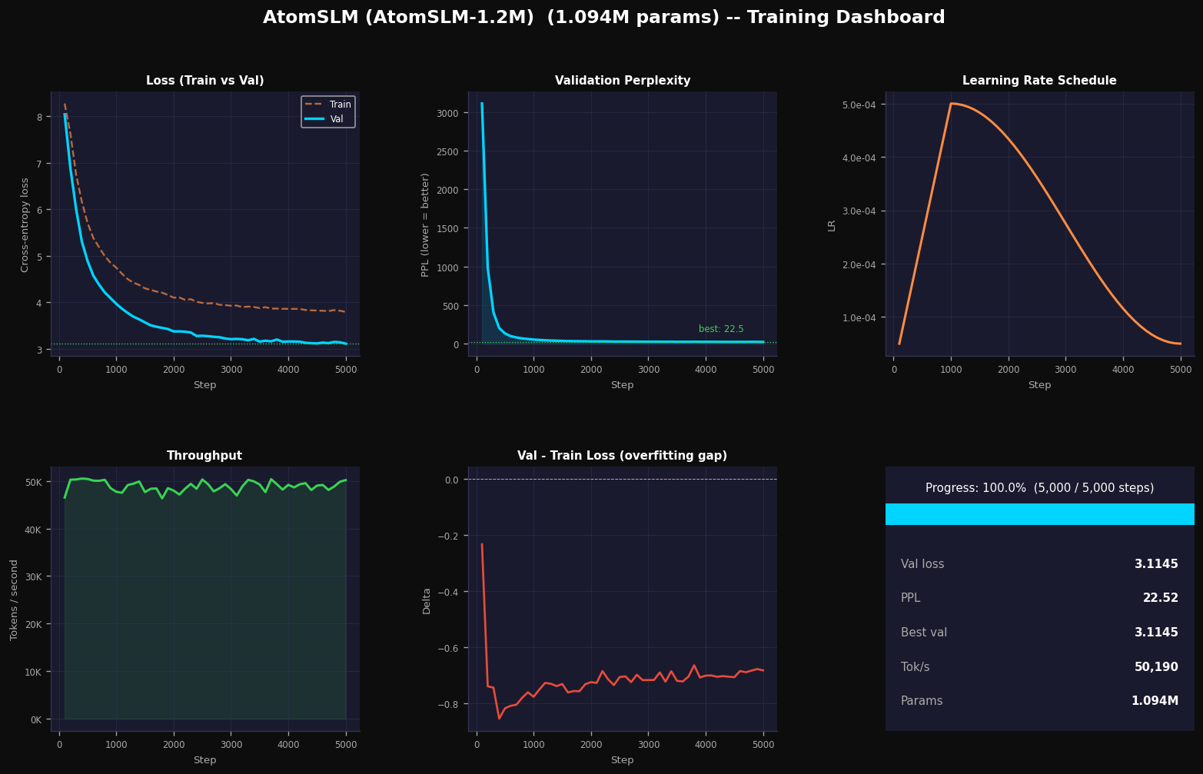This screenshot has width=1203, height=774.
Task: Click the Tok/s label in the stats panel
Action: pyautogui.click(x=916, y=667)
